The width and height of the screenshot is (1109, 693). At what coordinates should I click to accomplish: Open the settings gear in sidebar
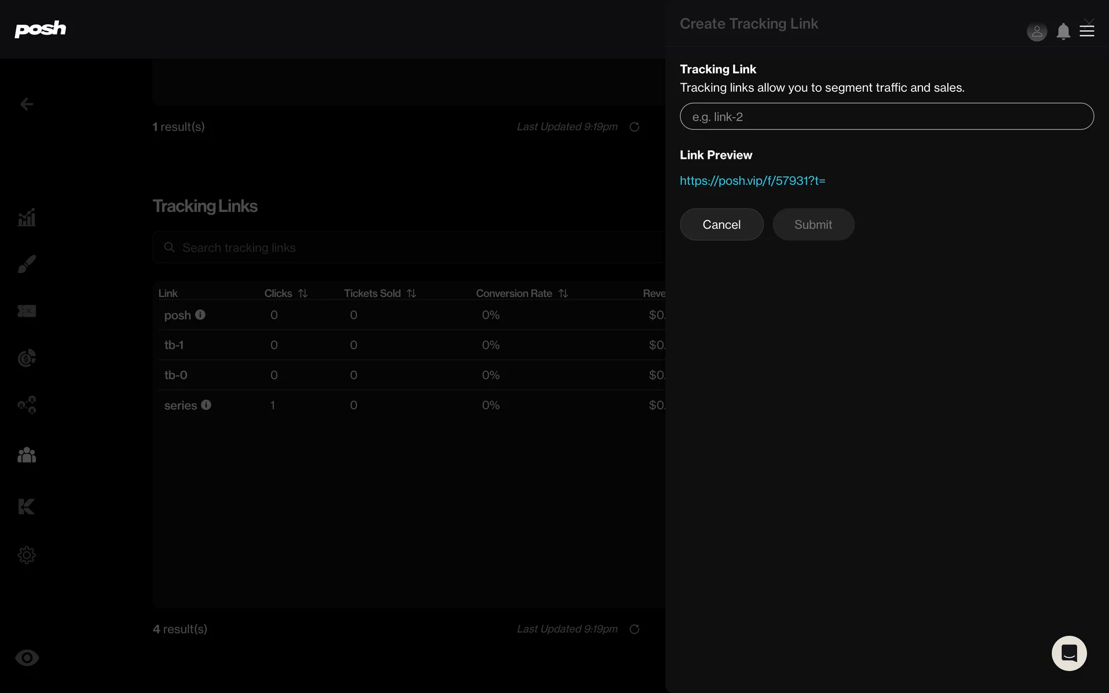click(x=27, y=555)
